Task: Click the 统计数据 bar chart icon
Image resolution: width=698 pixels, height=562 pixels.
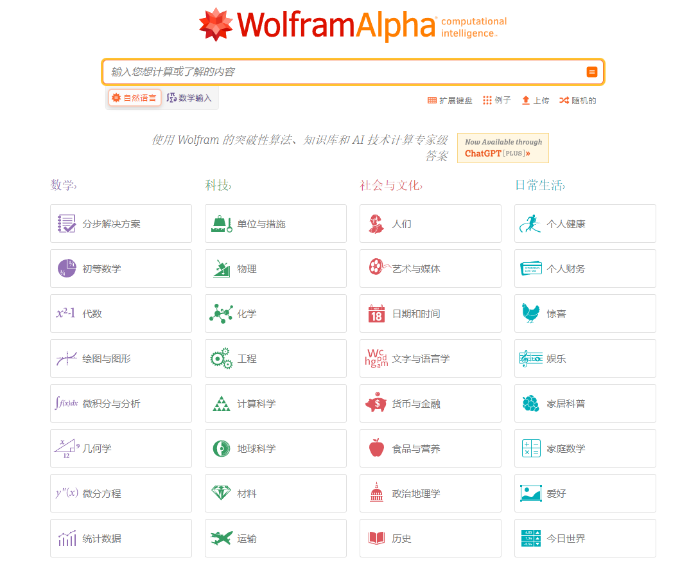Action: tap(67, 538)
